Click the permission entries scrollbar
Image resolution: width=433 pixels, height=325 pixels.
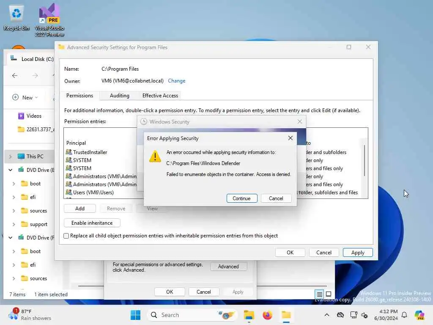(x=364, y=160)
